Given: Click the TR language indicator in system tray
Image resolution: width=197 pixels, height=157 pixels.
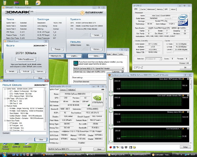Looking at the screenshot, I should pyautogui.click(x=177, y=154).
